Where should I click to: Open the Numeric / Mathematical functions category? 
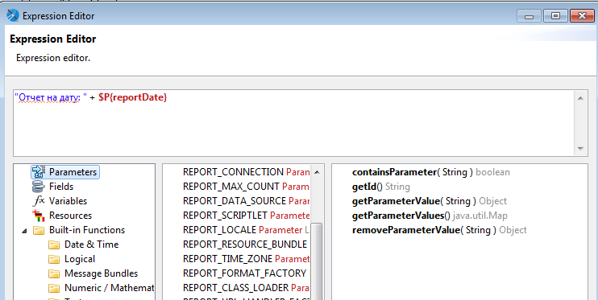[109, 288]
